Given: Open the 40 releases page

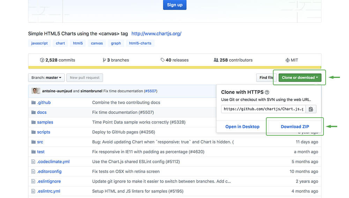Looking at the screenshot, I should (174, 60).
